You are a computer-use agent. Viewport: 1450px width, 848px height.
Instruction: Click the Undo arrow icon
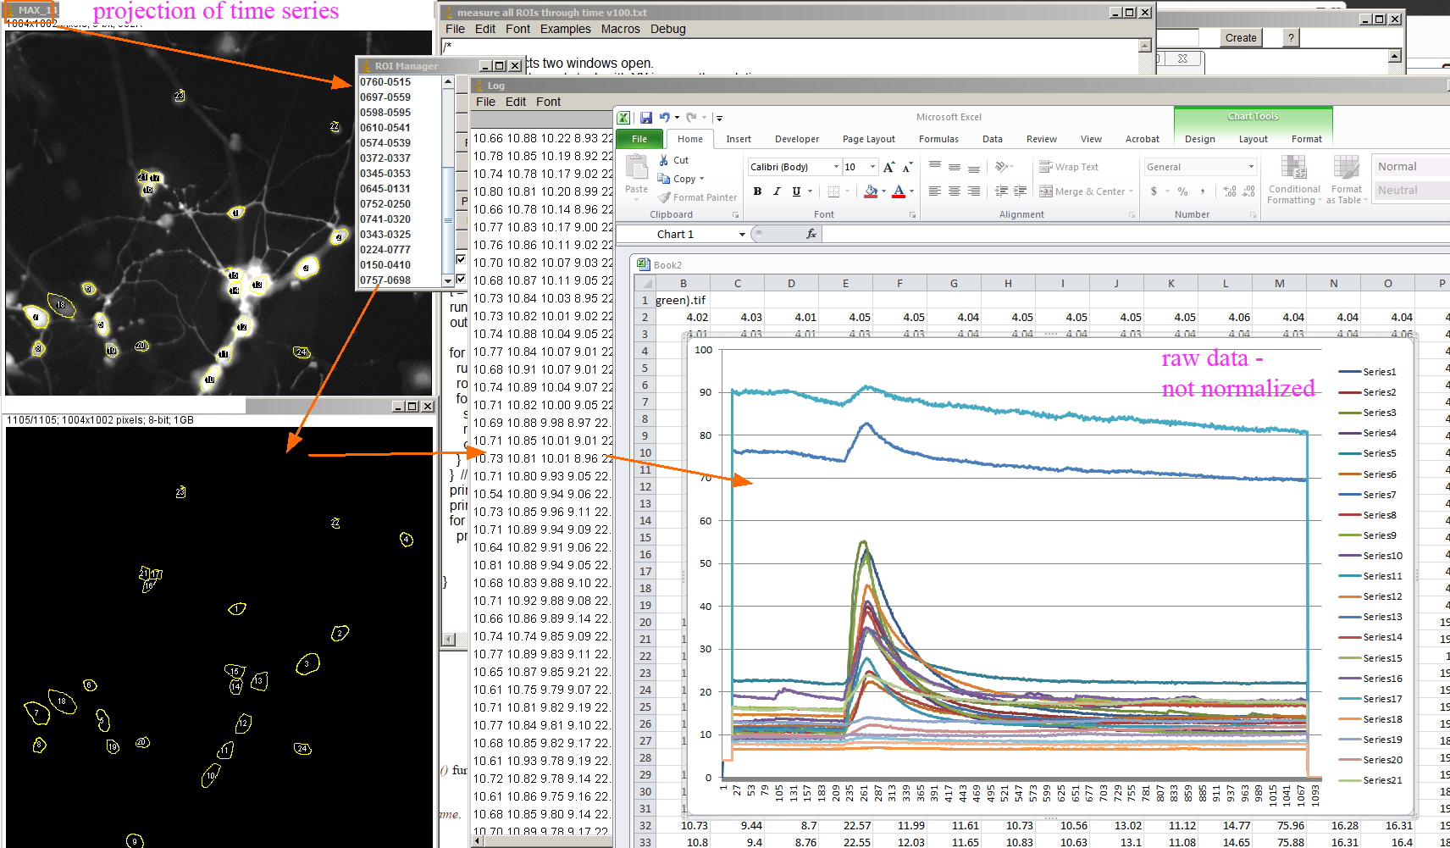pos(665,118)
